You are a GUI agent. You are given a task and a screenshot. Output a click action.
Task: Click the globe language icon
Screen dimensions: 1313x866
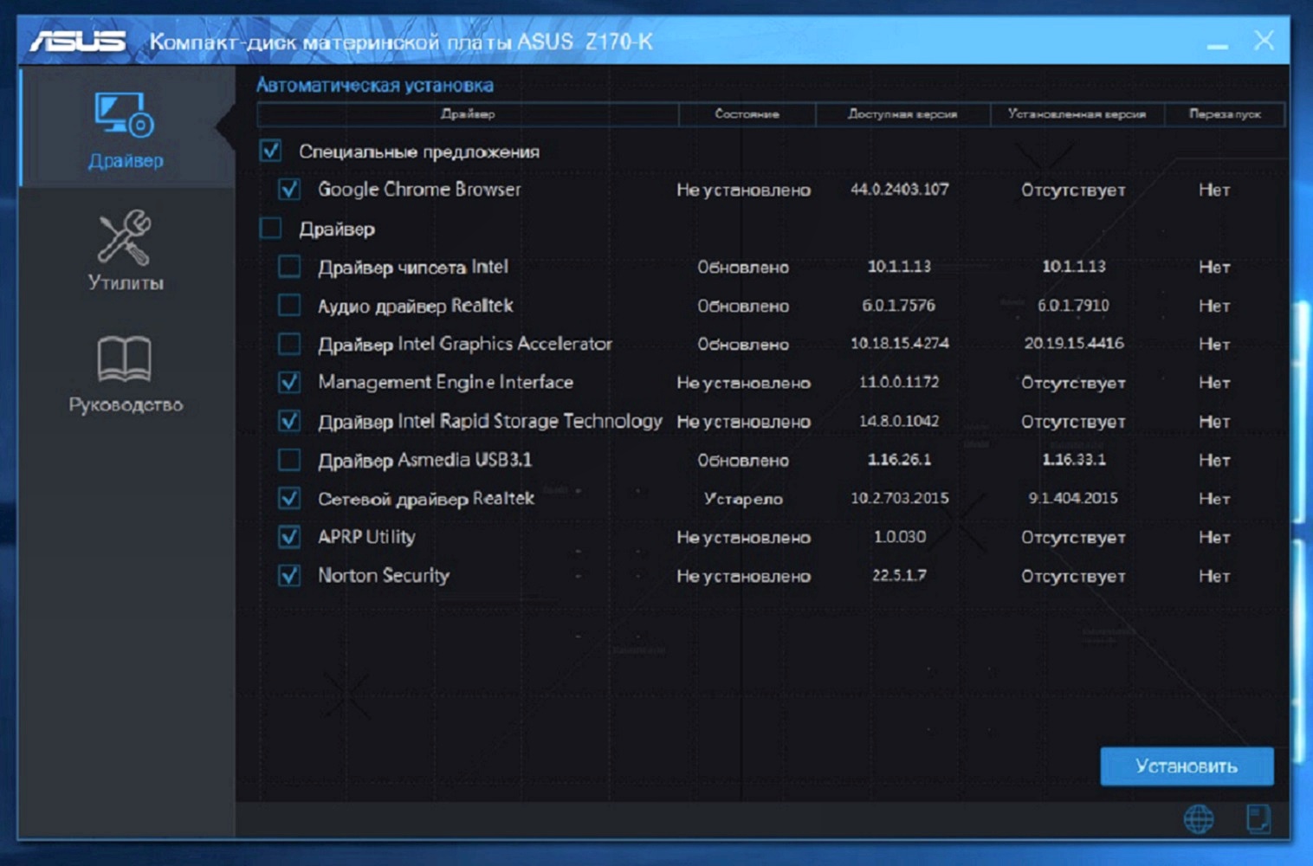(x=1199, y=818)
